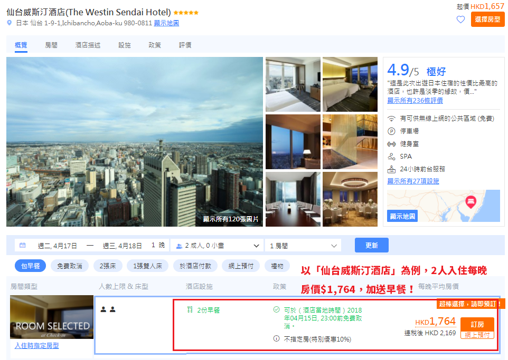Toggle the 於酒店付款 filter chip
Screen dimensions: 508x360
[x=195, y=266]
